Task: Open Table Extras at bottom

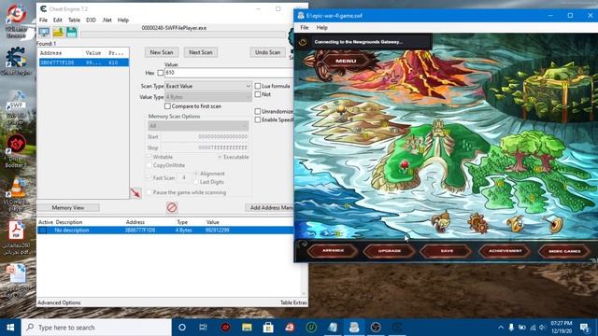Action: (x=293, y=302)
